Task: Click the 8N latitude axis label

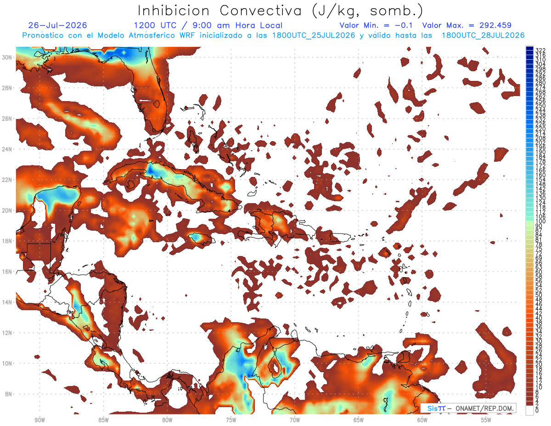Action: pos(9,394)
